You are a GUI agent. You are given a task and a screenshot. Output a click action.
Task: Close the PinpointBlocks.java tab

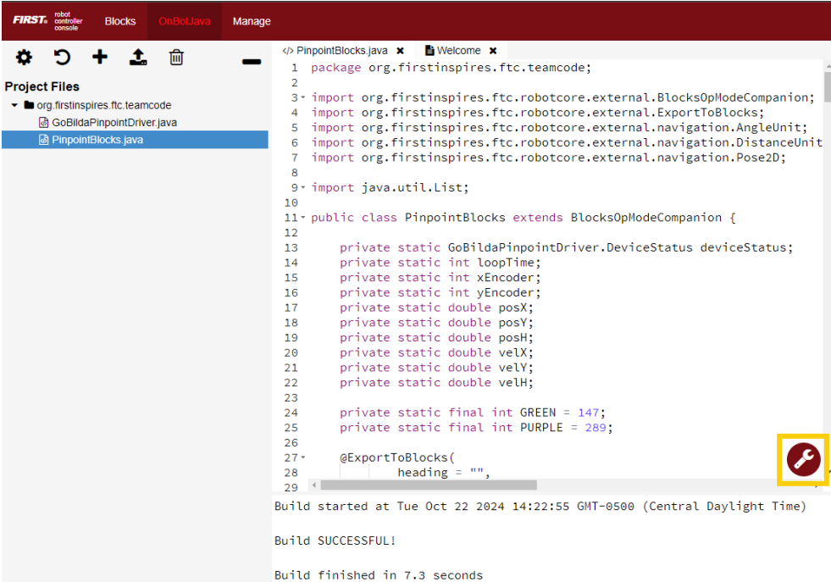(x=400, y=51)
